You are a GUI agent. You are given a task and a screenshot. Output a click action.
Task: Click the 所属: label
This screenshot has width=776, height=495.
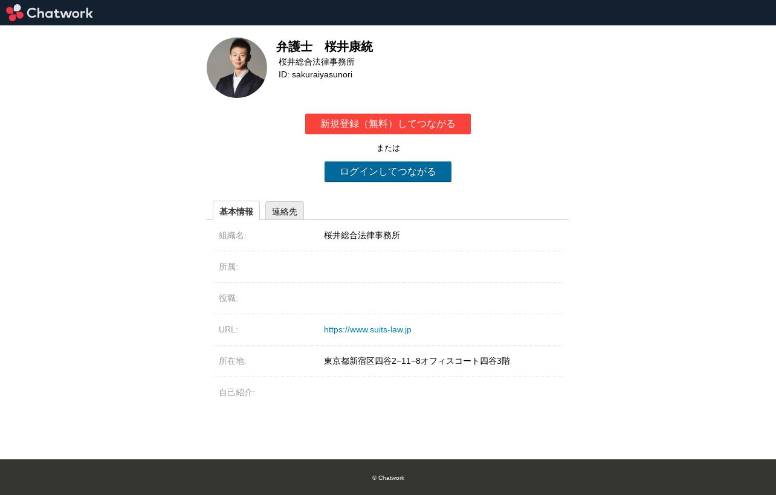(228, 267)
